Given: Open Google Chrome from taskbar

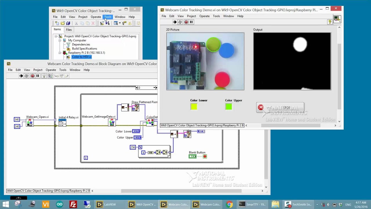Looking at the screenshot, I should tap(229, 204).
